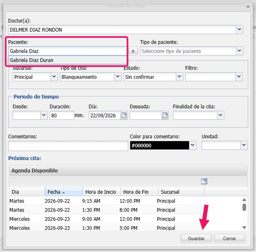Click the Paciente input with Gabriela Diaz

click(67, 51)
